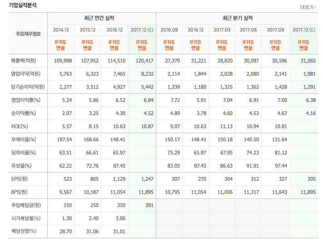323x241 pixels.
Task: Select the quick ratio value 63.51
Action: pyautogui.click(x=65, y=153)
